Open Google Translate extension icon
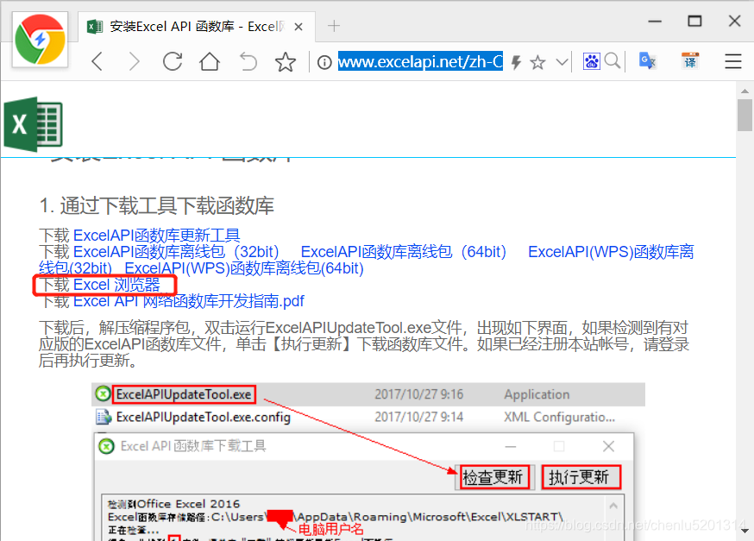 click(647, 61)
